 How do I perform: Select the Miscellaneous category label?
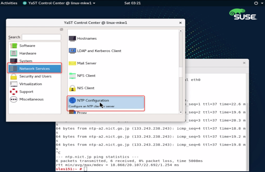[31, 99]
